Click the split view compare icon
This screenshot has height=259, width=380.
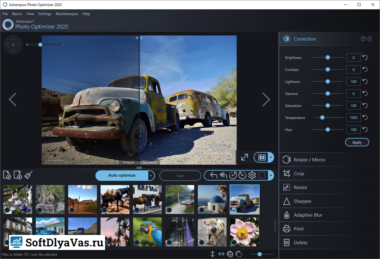tap(262, 157)
